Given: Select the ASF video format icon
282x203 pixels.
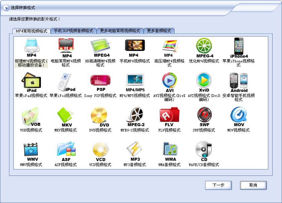Looking at the screenshot, I should 66,152.
